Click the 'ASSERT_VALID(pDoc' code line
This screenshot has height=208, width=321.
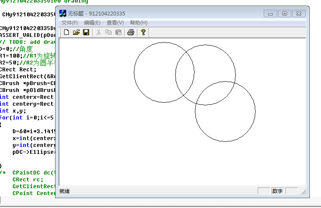pyautogui.click(x=28, y=35)
